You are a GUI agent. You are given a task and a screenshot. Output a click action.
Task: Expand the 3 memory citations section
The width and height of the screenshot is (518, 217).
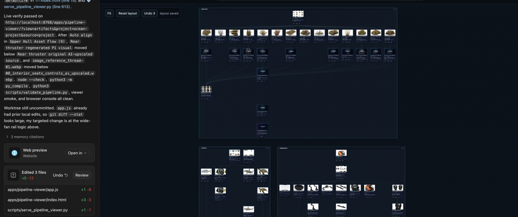click(25, 137)
